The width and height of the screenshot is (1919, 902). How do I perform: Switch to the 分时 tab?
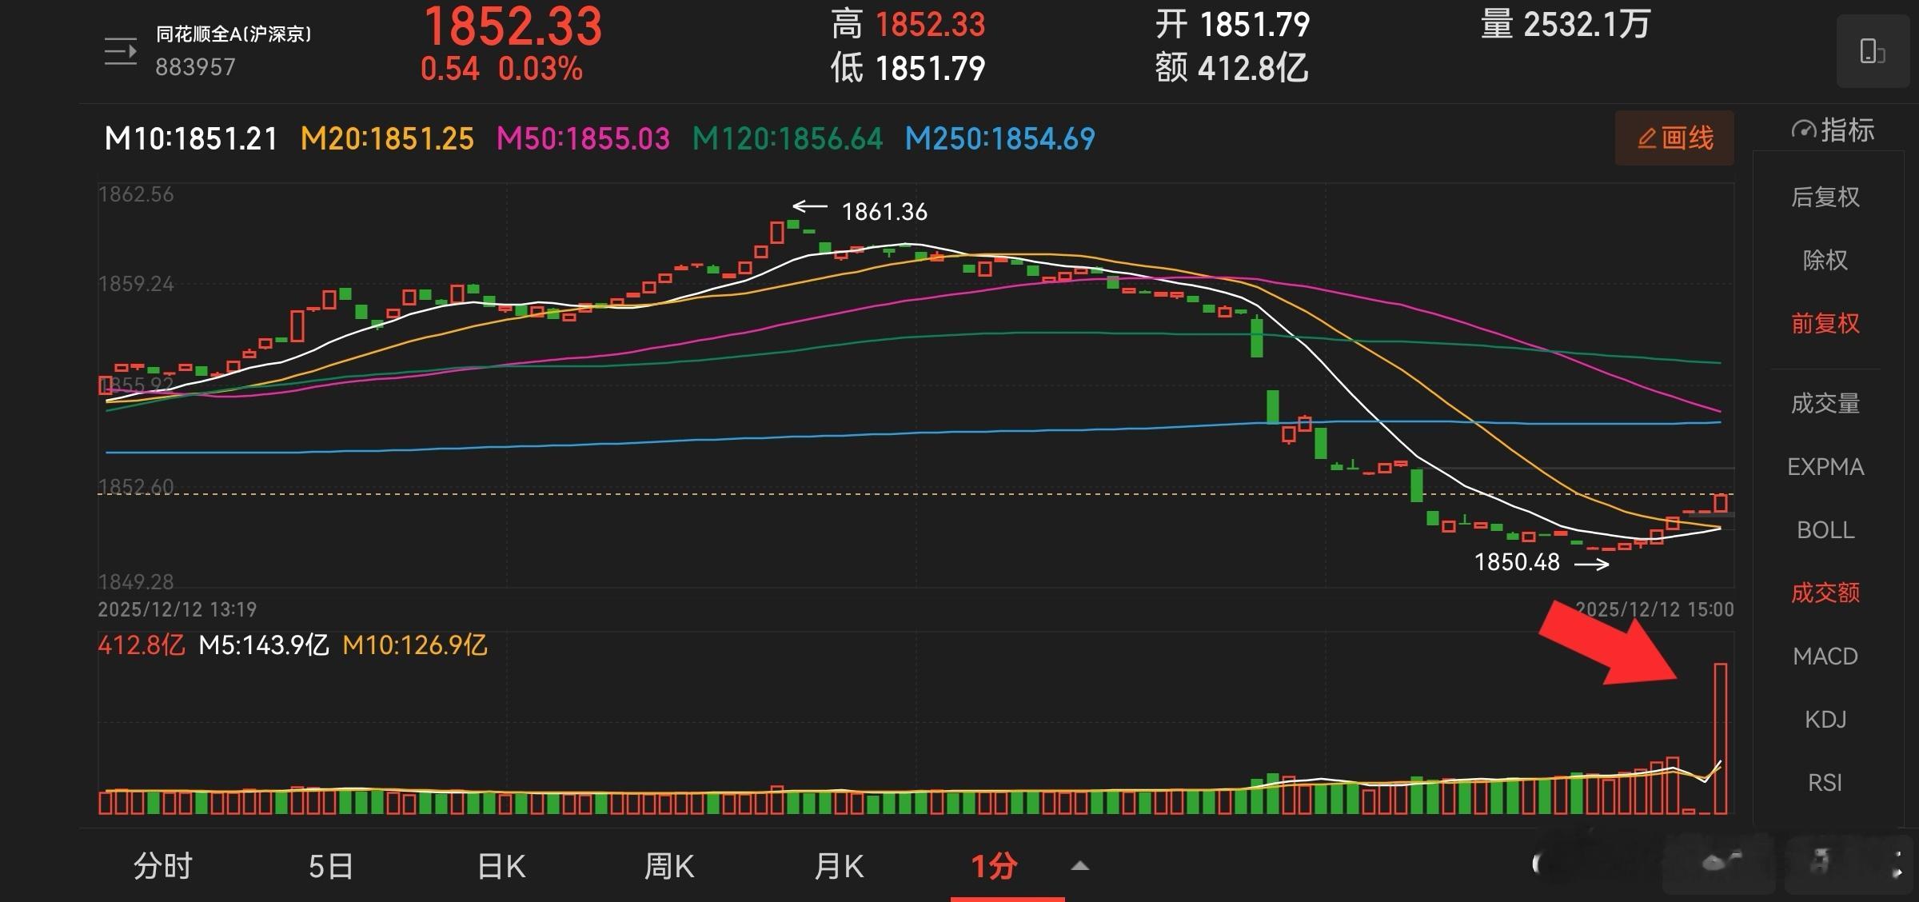163,866
